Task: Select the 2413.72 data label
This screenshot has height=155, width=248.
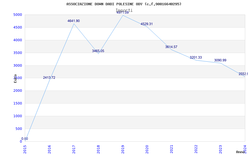Action: coord(49,78)
